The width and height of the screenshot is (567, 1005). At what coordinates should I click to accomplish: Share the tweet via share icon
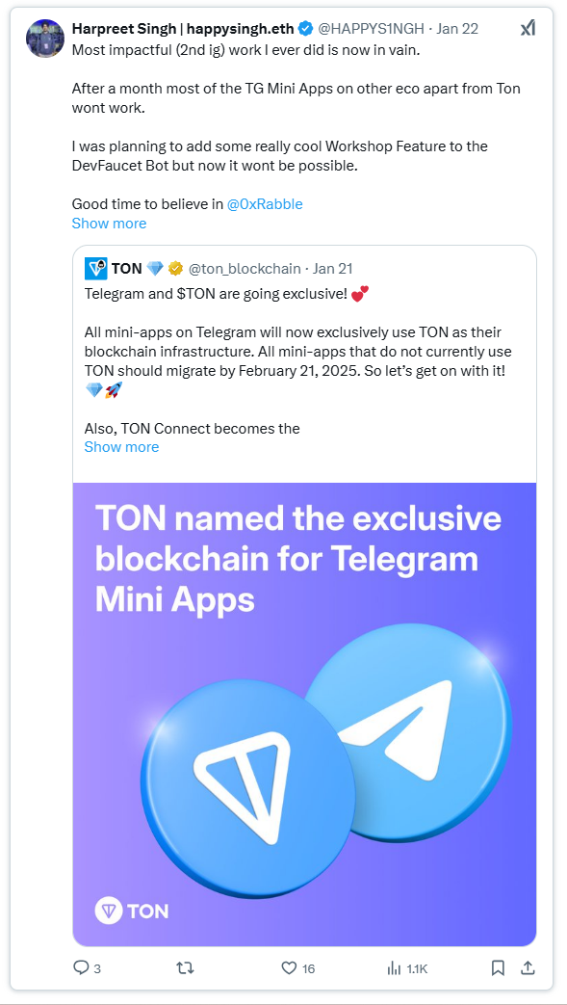click(x=528, y=967)
